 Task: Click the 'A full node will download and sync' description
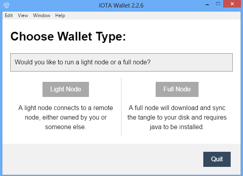[x=177, y=117]
